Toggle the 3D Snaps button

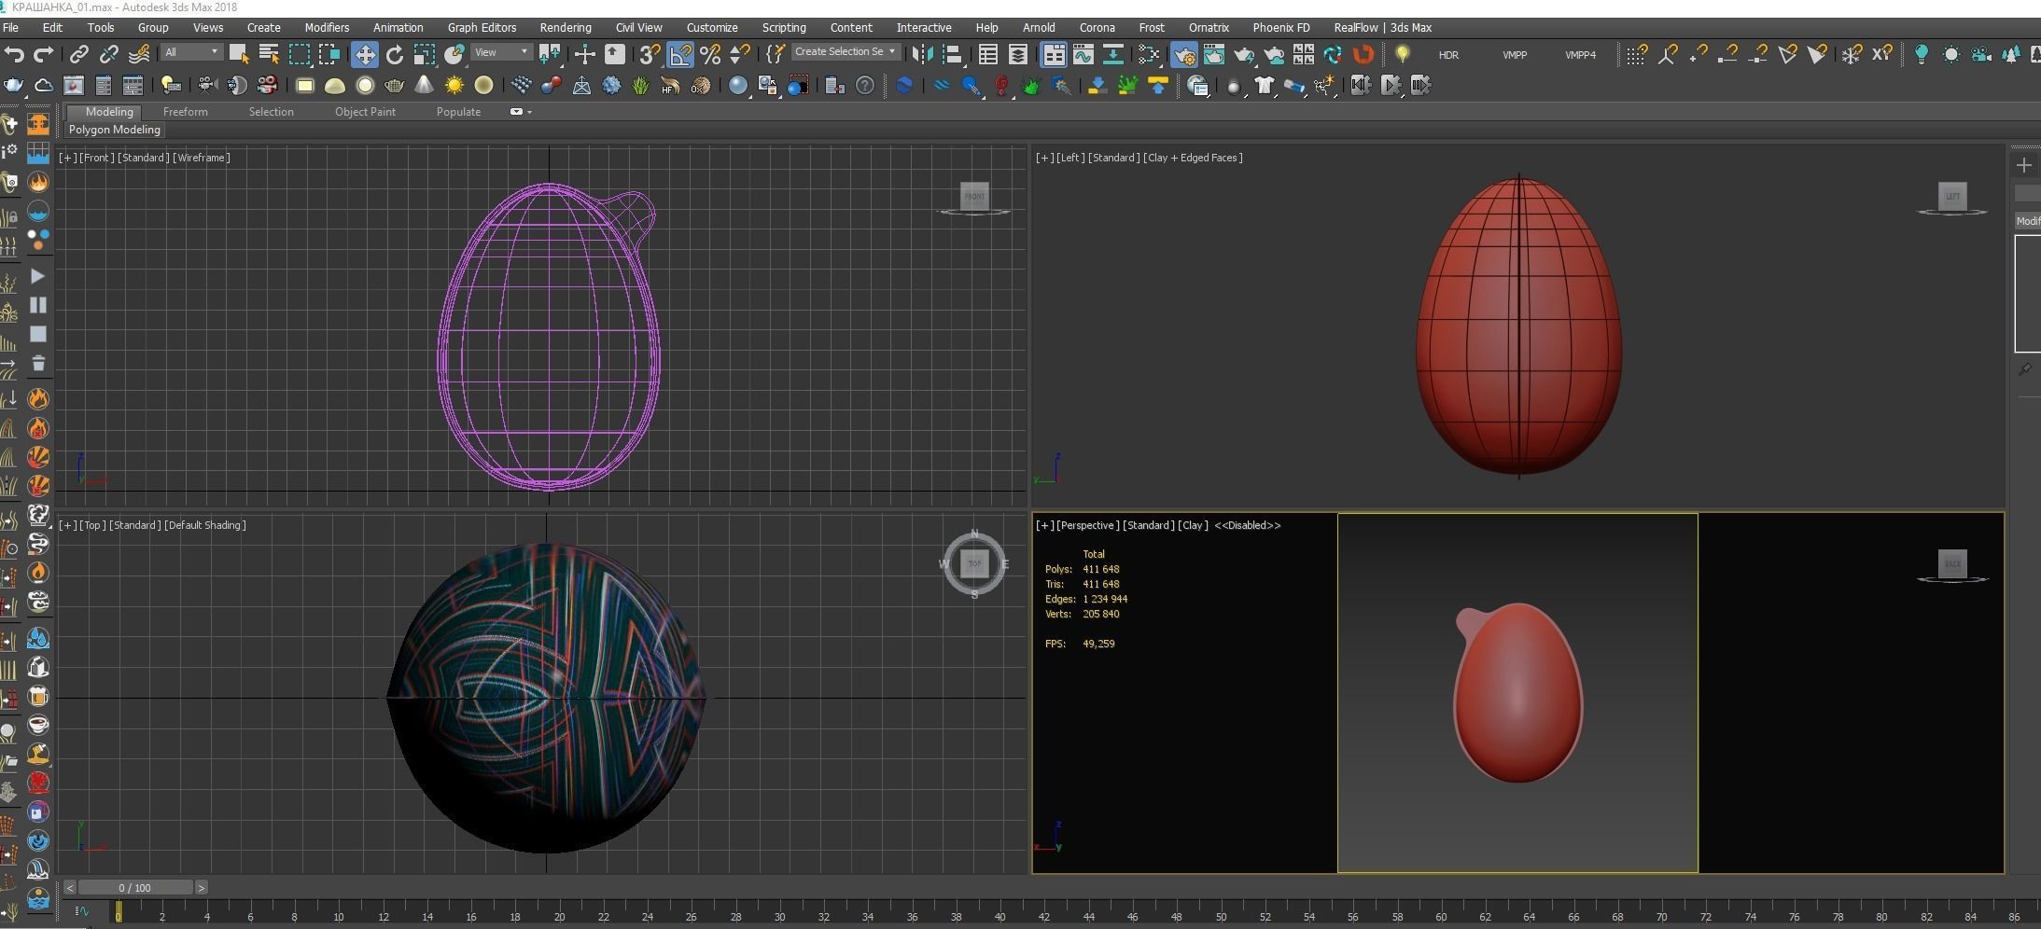click(x=650, y=54)
